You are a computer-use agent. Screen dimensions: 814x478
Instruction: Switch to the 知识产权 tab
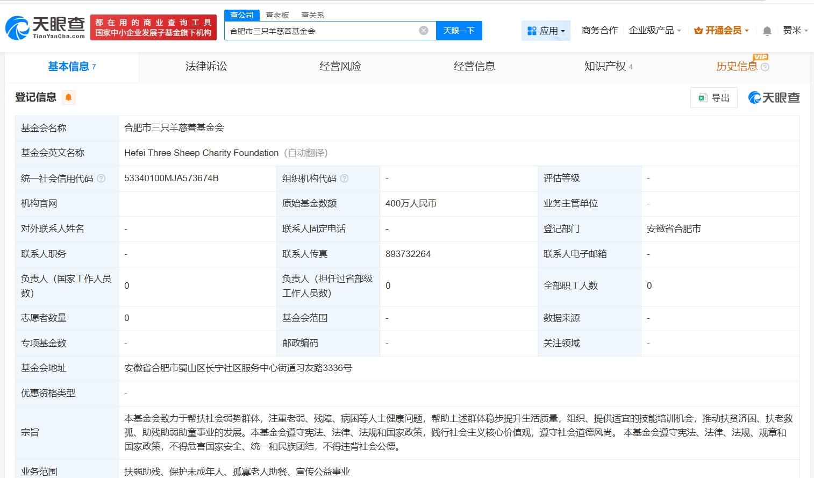[x=608, y=67]
